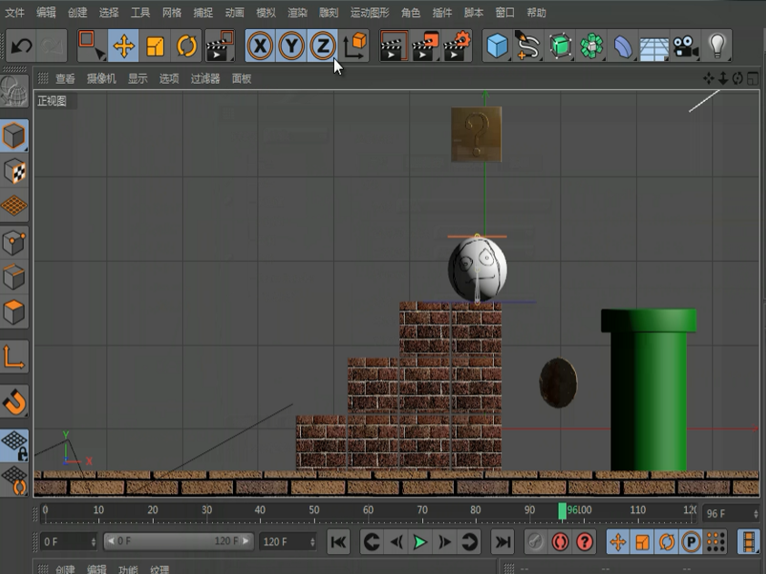Click the Make Editable icon in left sidebar
This screenshot has width=766, height=574.
point(15,91)
